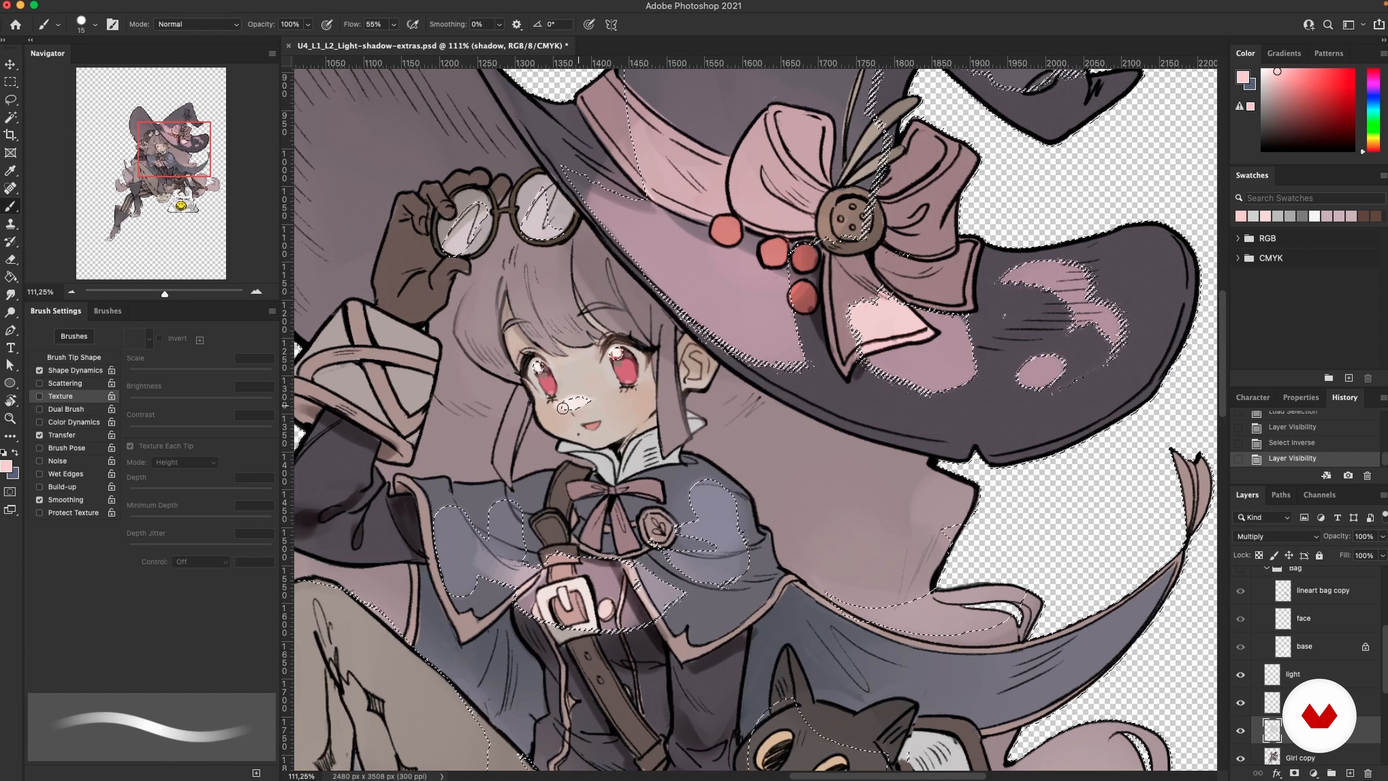This screenshot has height=781, width=1388.
Task: Open brush options gear icon for Smoothing
Action: tap(517, 24)
